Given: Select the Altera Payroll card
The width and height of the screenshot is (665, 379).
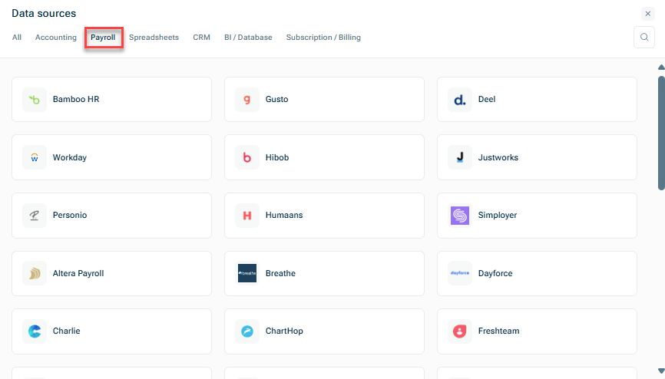Looking at the screenshot, I should tap(111, 273).
